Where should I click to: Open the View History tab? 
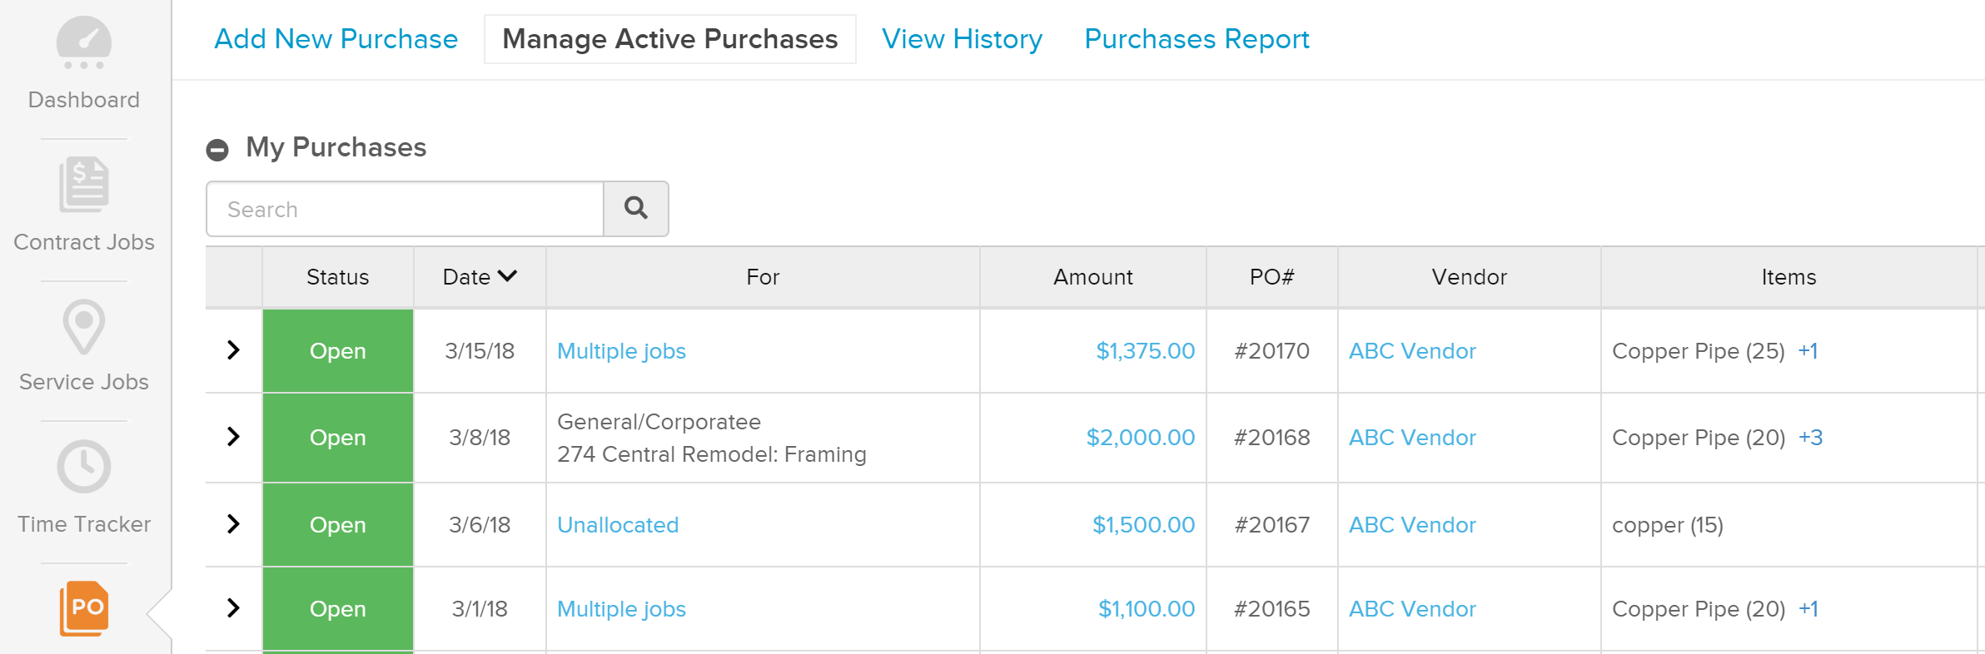pos(962,39)
